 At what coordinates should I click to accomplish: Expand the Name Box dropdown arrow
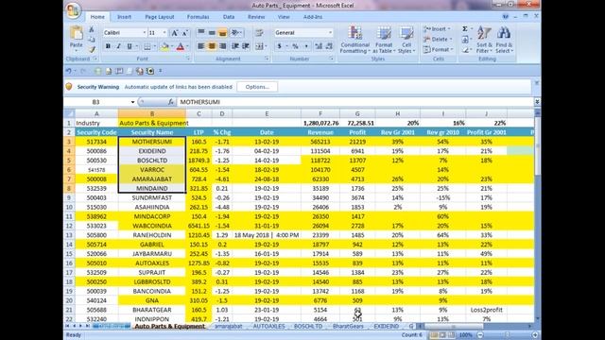pos(132,102)
